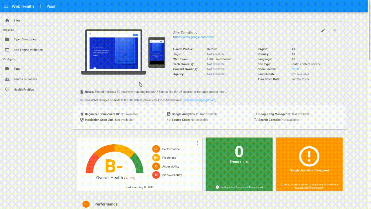Click the HART Webmaster web team value
Screen dimensions: 371x209
[219, 59]
